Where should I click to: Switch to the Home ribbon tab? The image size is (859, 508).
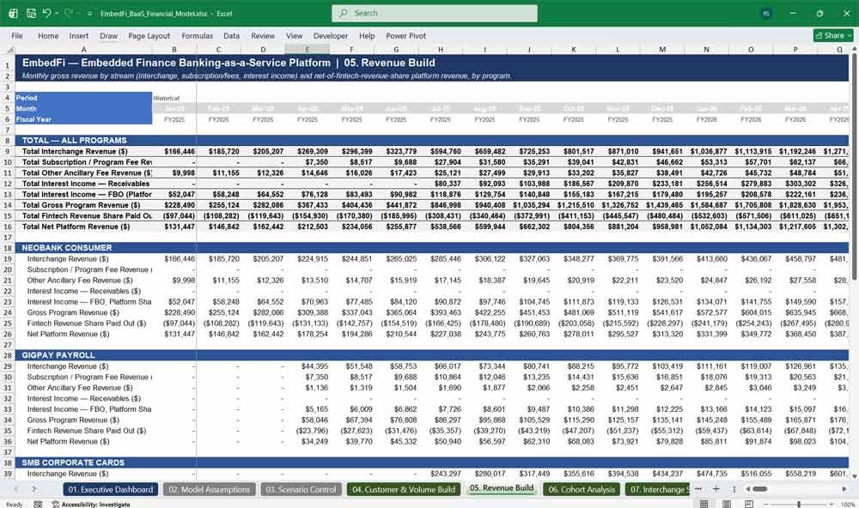pyautogui.click(x=48, y=35)
